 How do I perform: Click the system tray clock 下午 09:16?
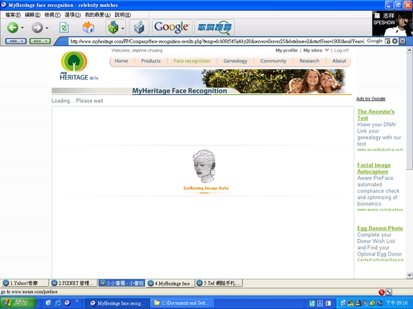(396, 303)
